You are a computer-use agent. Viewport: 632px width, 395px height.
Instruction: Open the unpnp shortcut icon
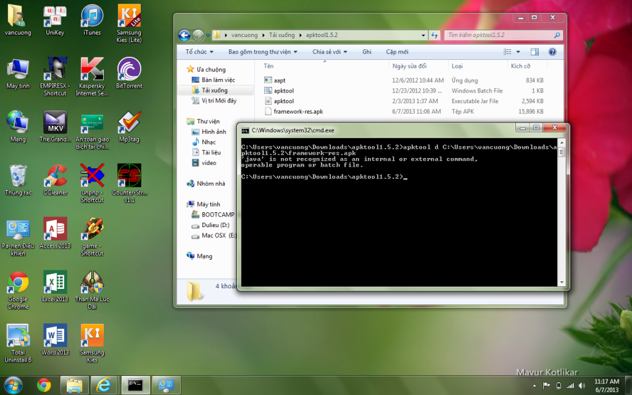click(x=92, y=183)
